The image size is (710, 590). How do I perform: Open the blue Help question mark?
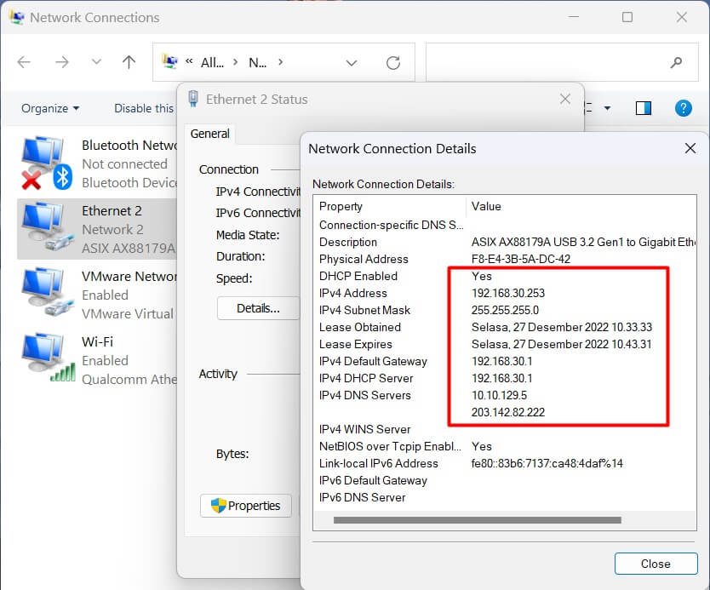coord(683,108)
